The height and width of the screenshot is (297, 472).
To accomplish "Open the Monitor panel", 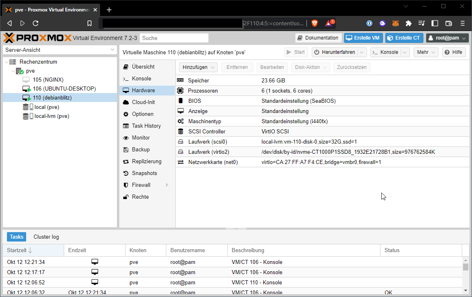I will [141, 137].
